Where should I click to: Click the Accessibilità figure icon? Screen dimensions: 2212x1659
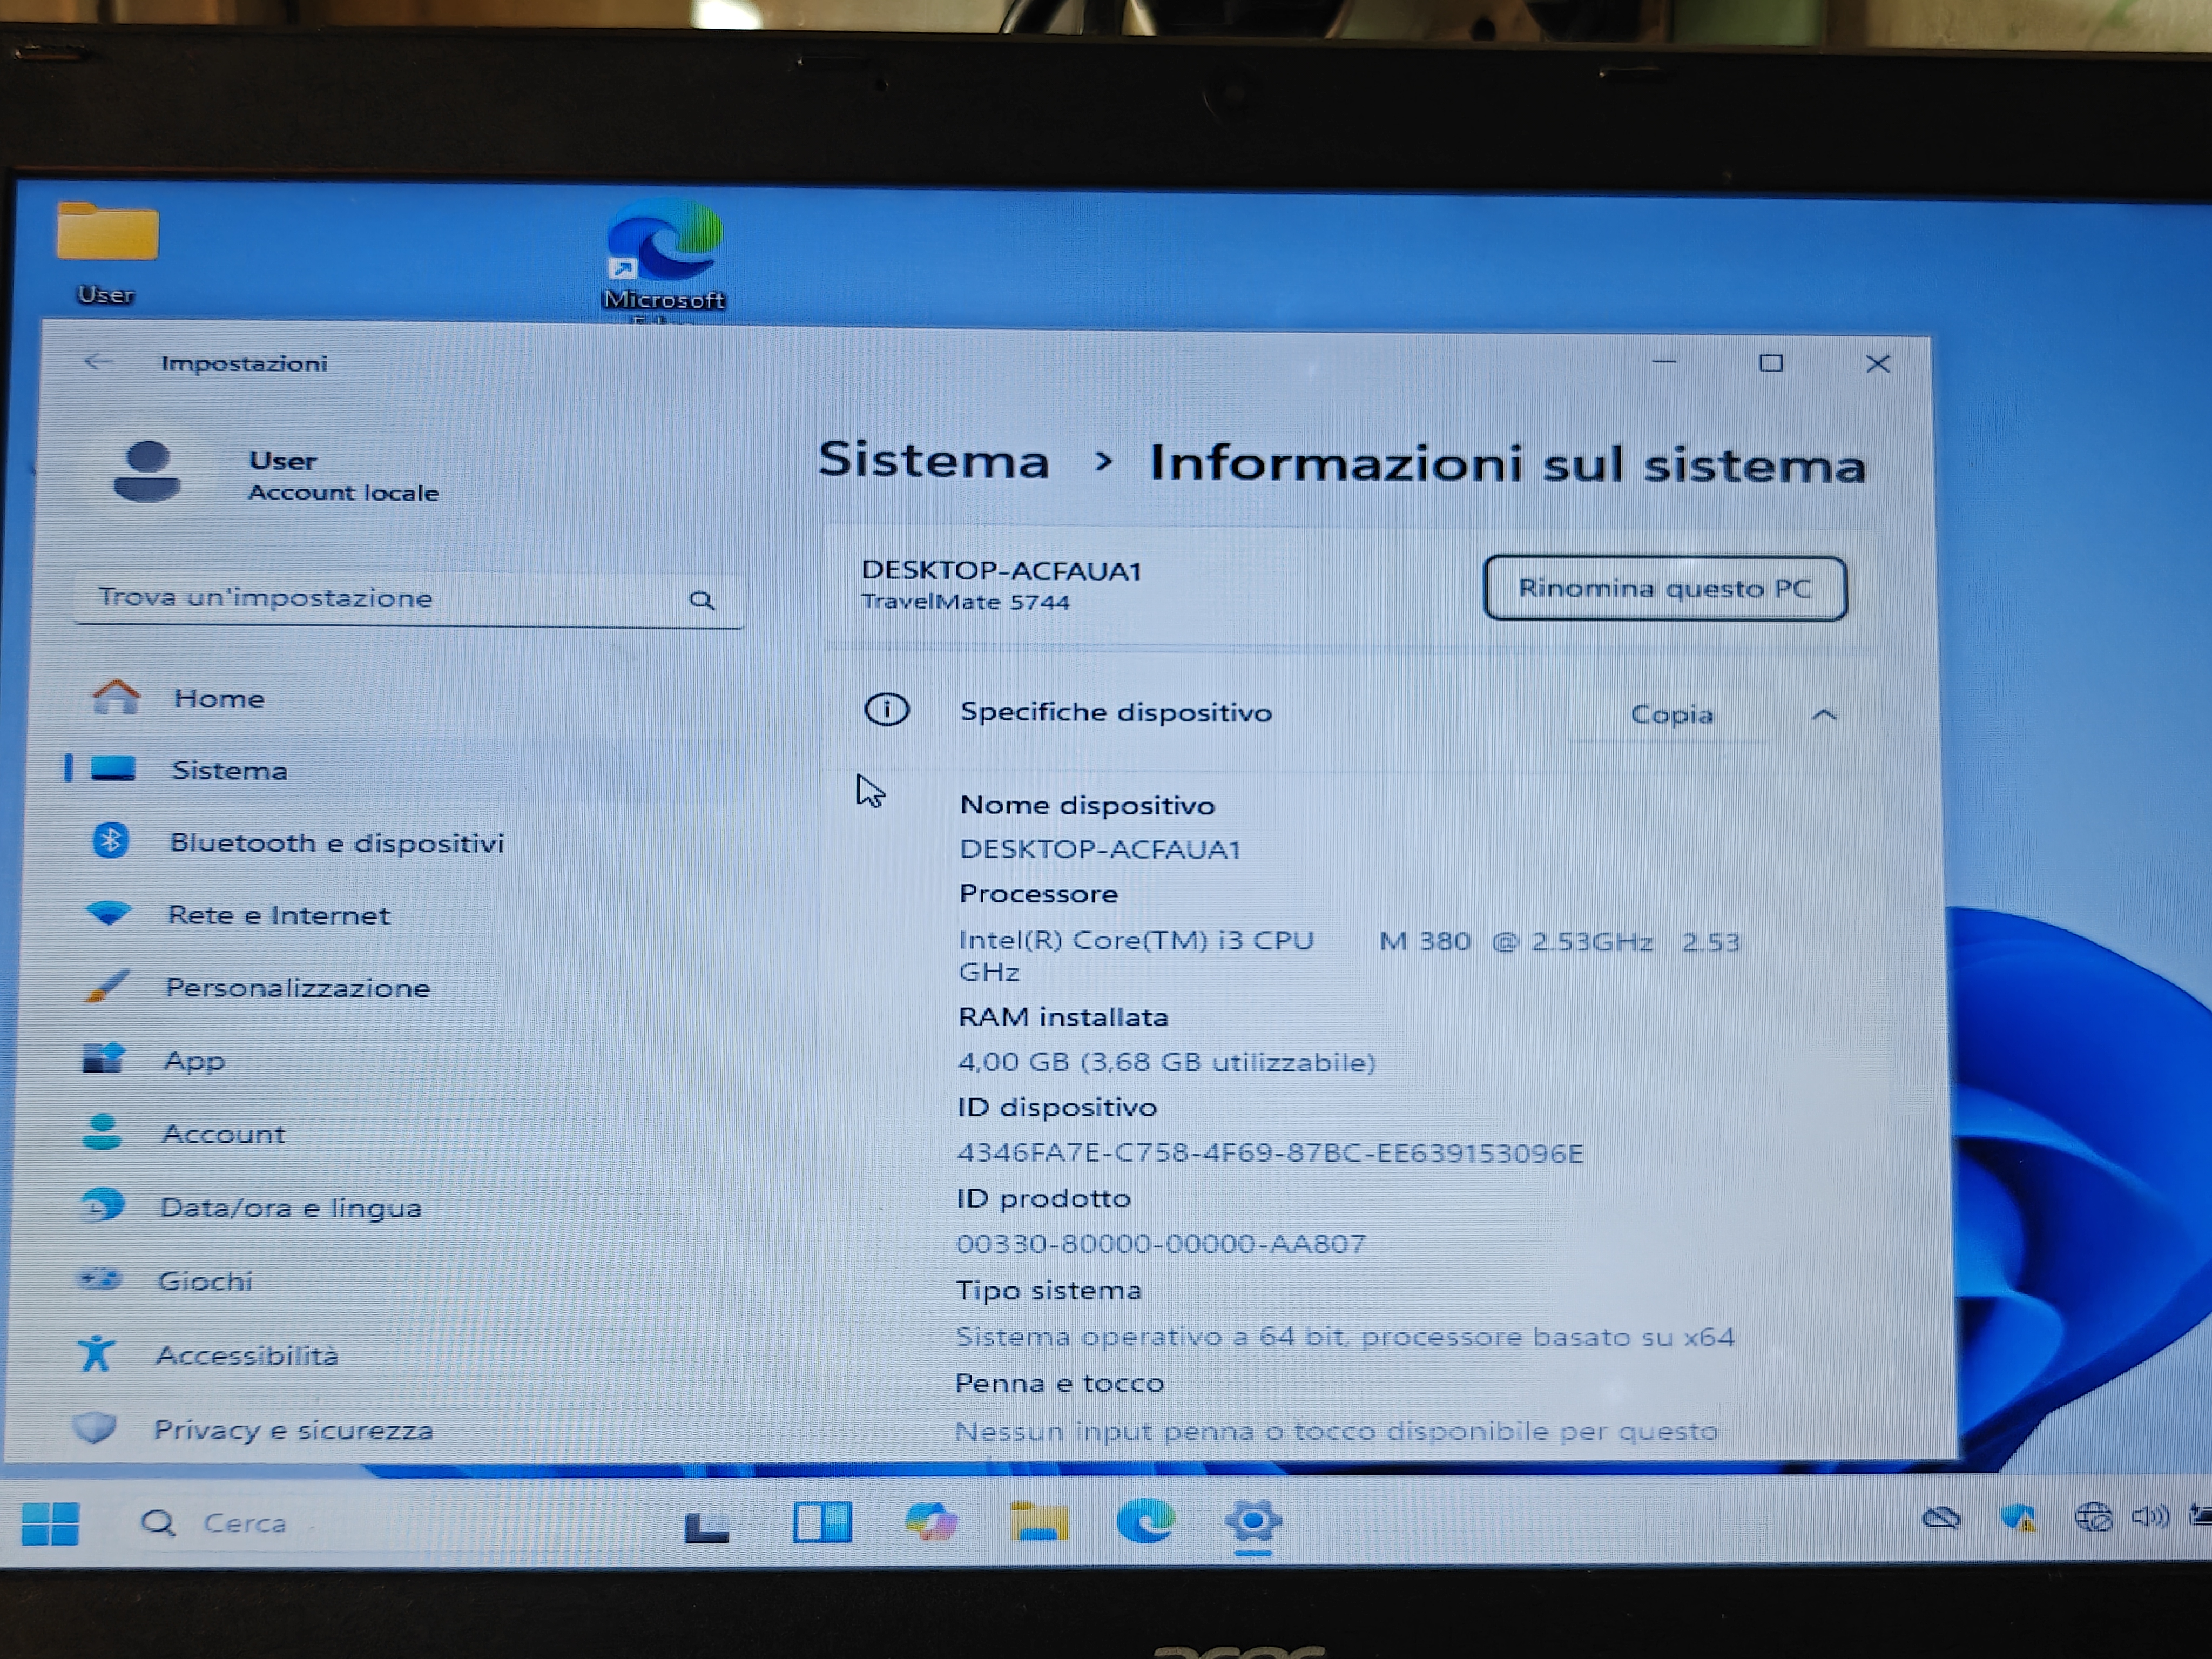[96, 1353]
